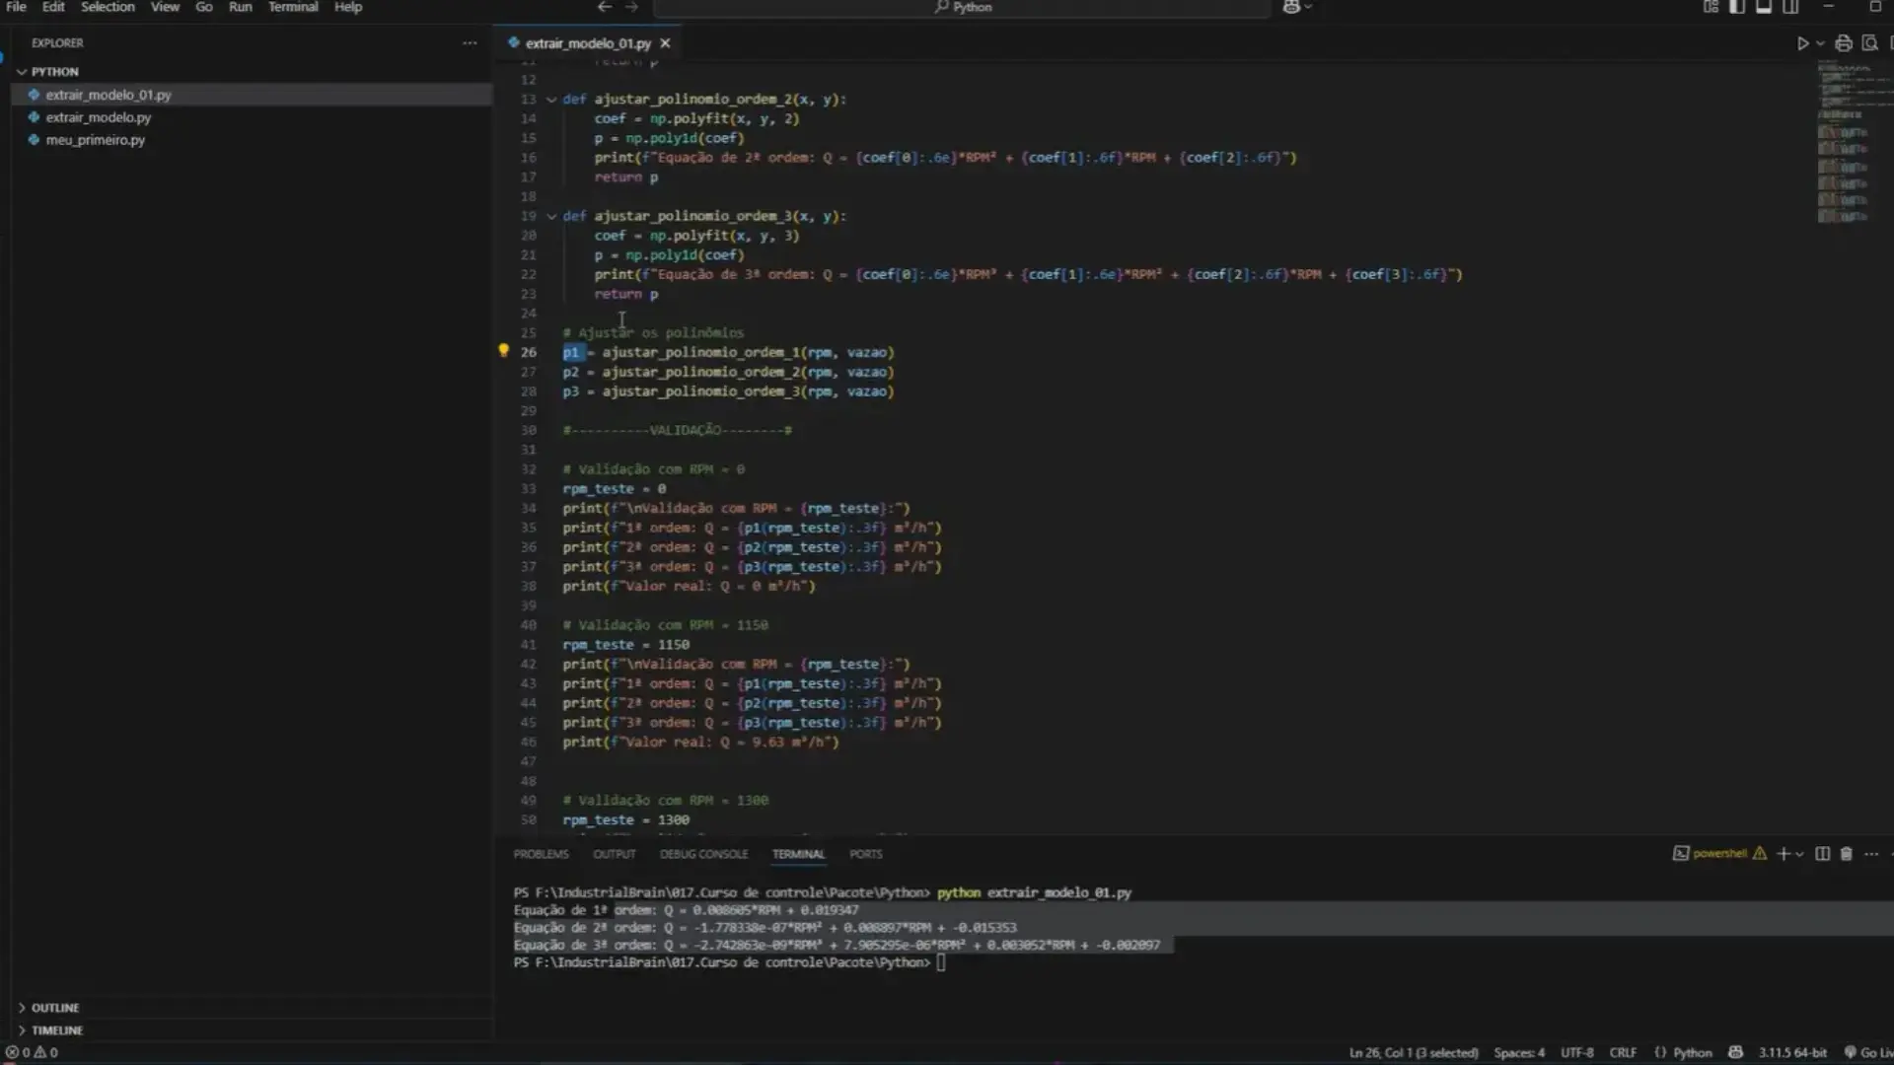This screenshot has height=1065, width=1894.
Task: Click the Python command center search box
Action: pyautogui.click(x=962, y=7)
